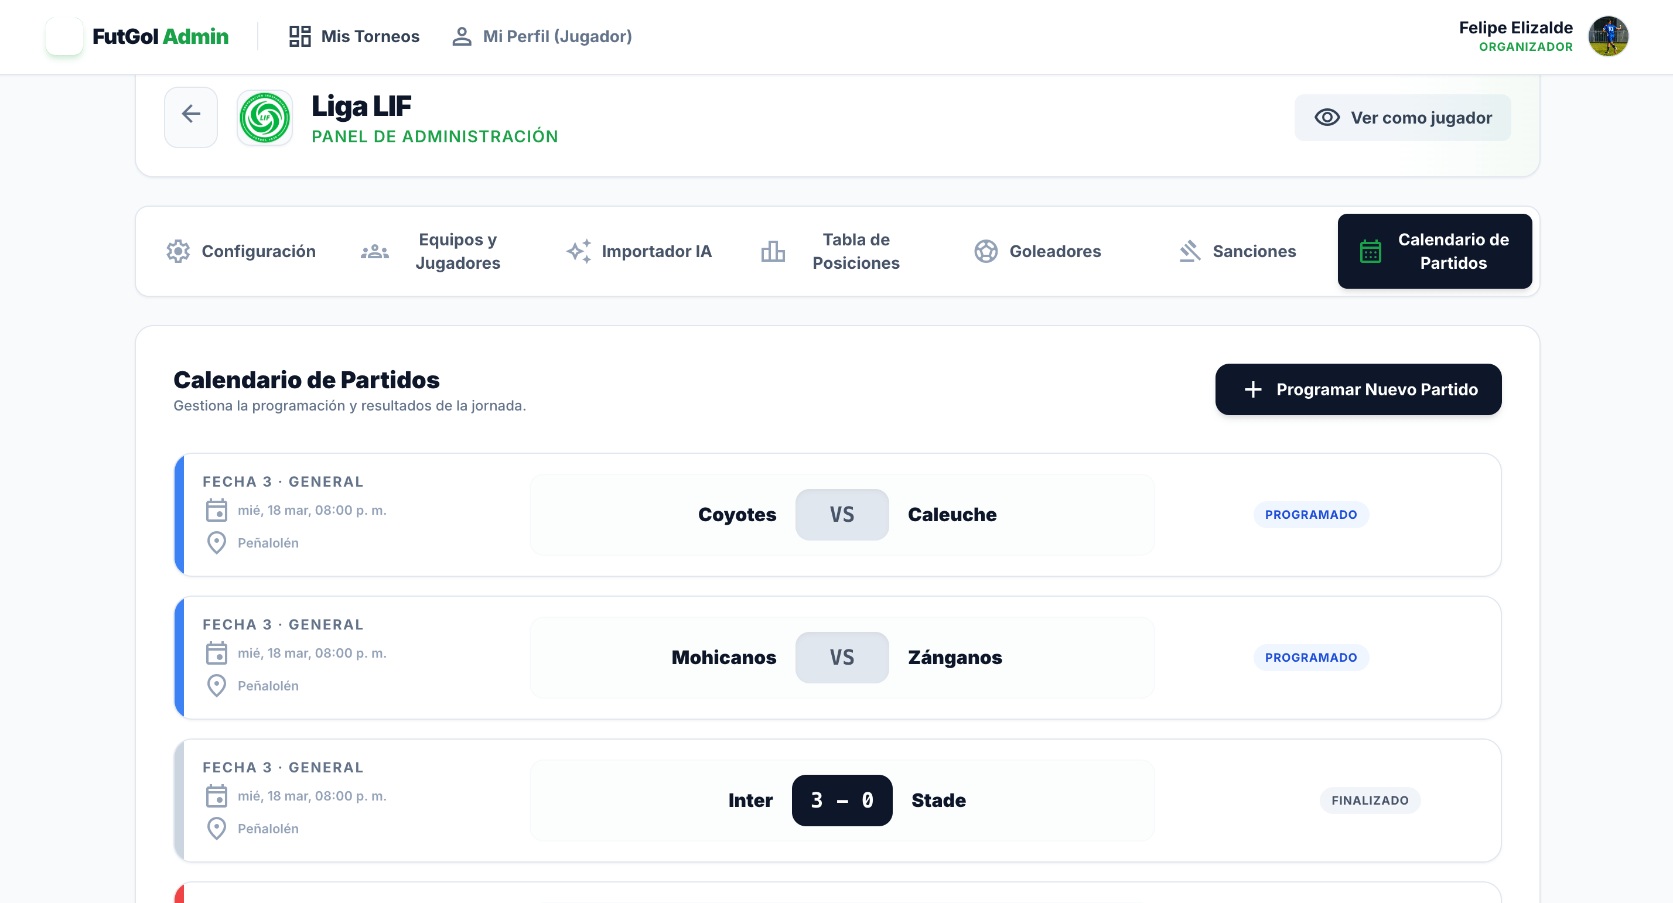1673x903 pixels.
Task: Click the Sanciones gavel icon
Action: point(1190,251)
